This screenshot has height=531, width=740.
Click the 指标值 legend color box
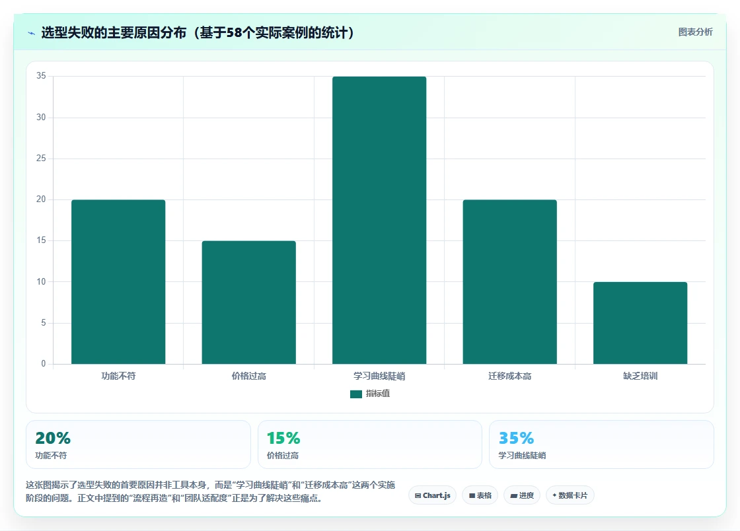pyautogui.click(x=356, y=394)
